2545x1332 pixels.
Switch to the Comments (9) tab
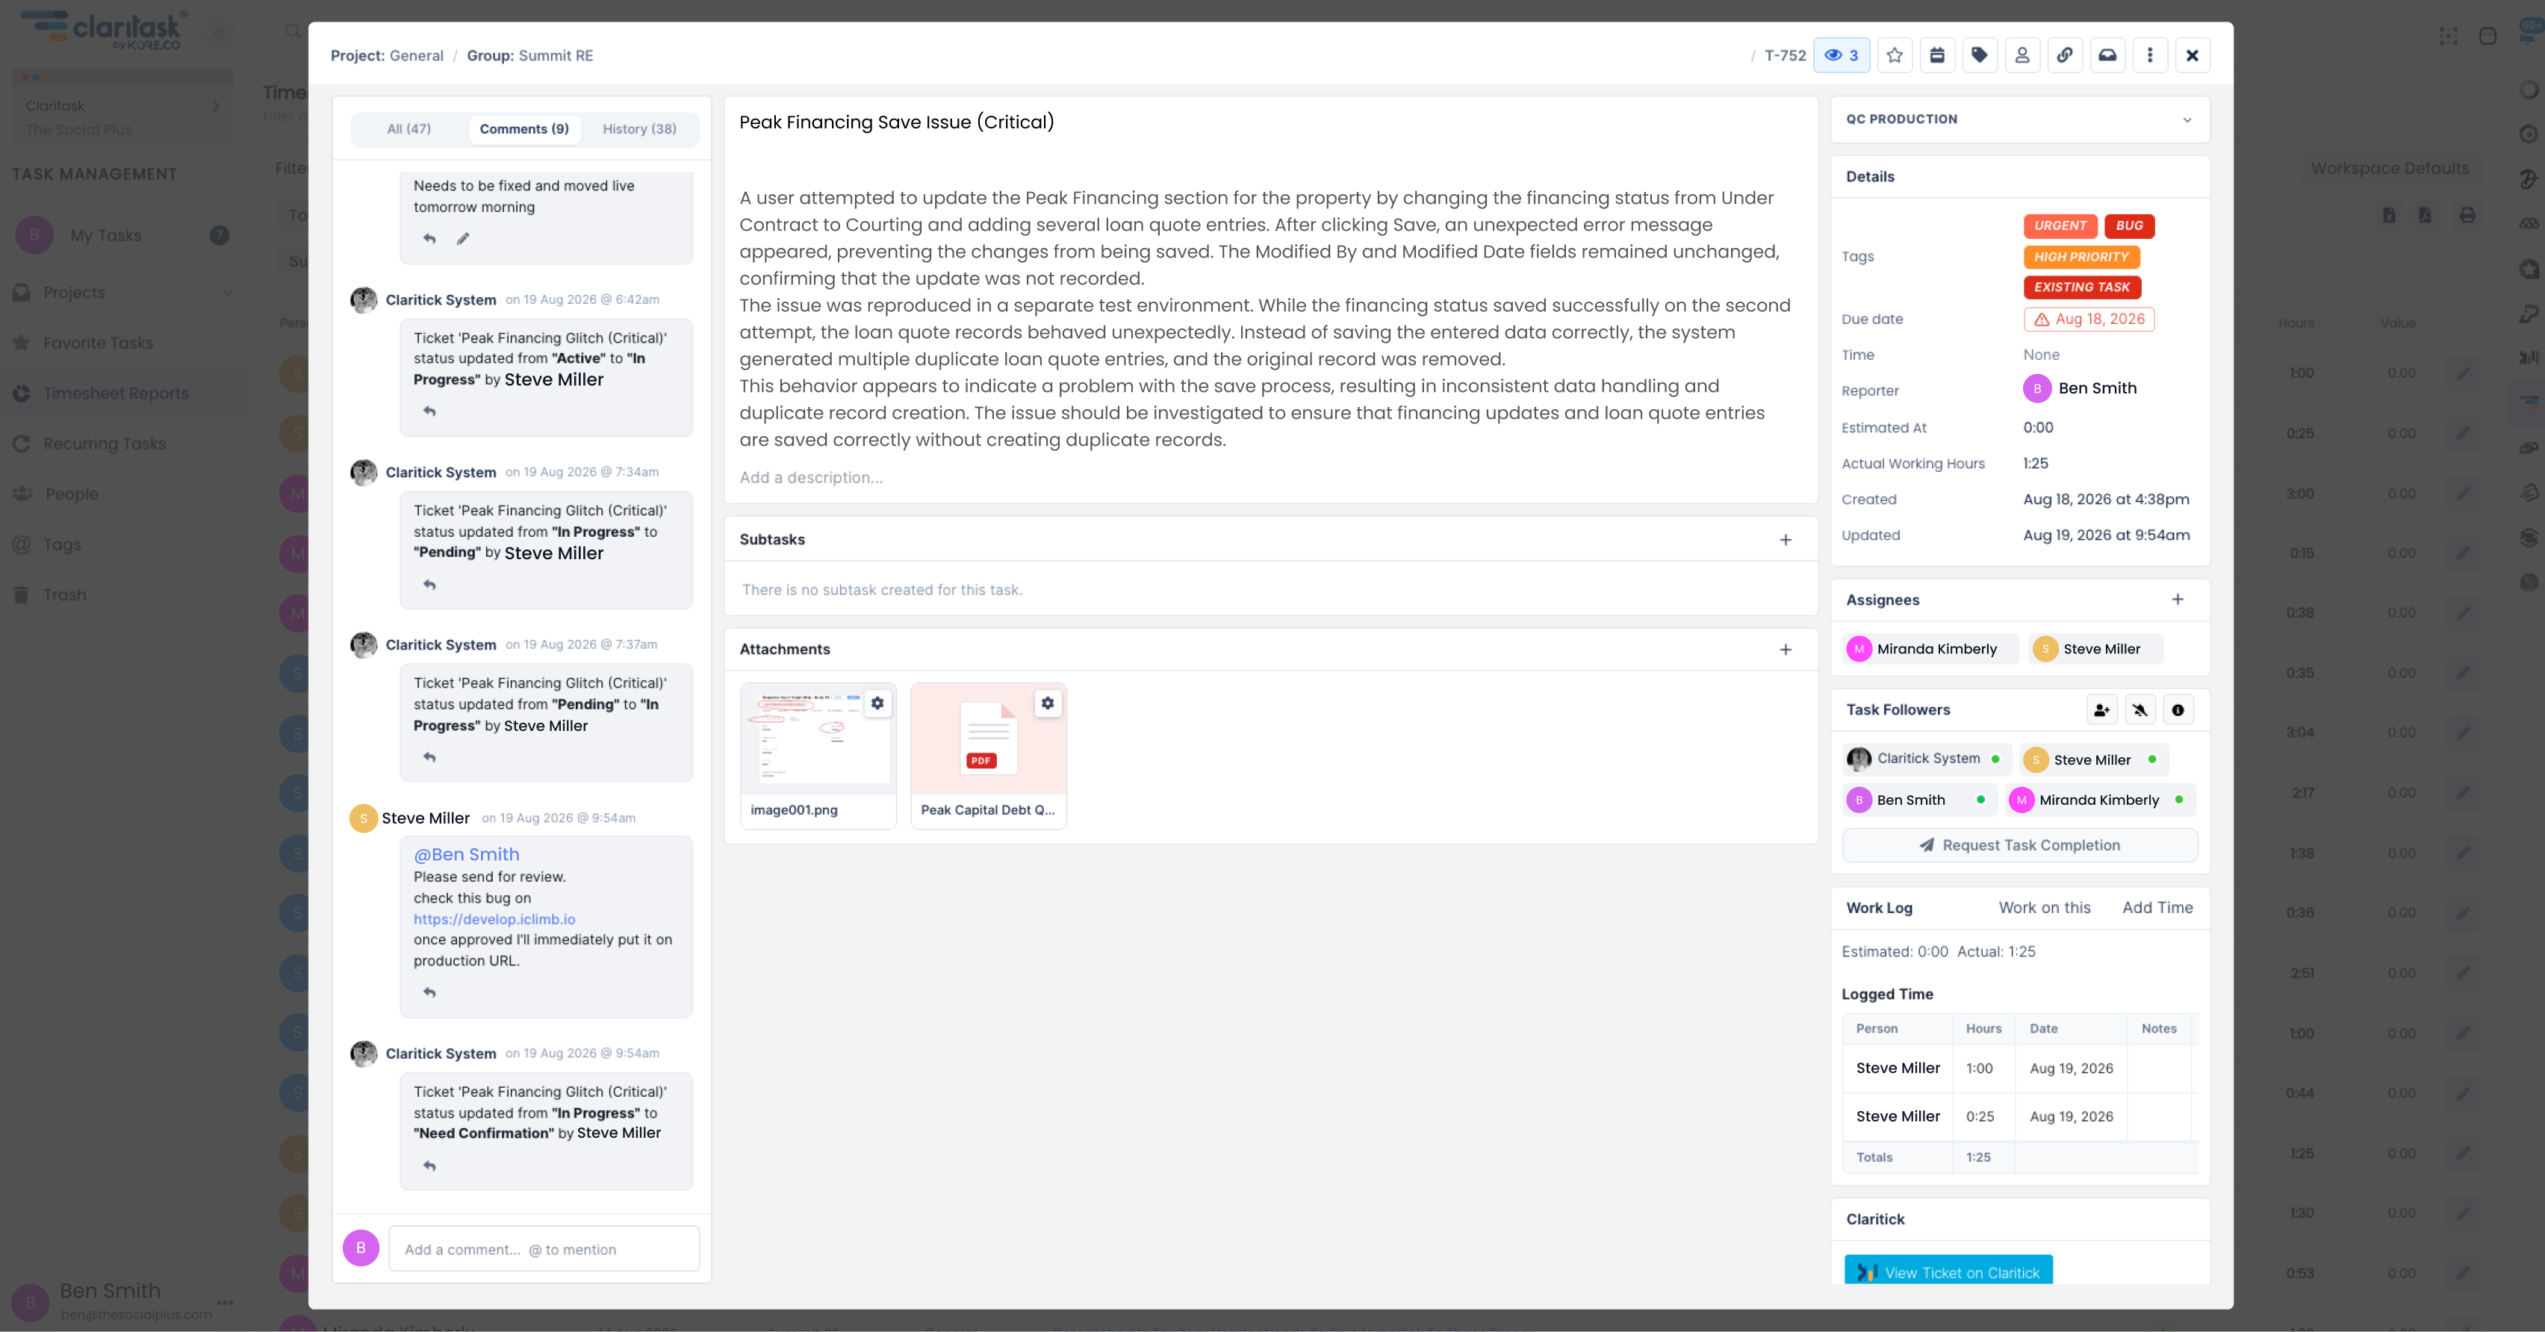click(525, 129)
